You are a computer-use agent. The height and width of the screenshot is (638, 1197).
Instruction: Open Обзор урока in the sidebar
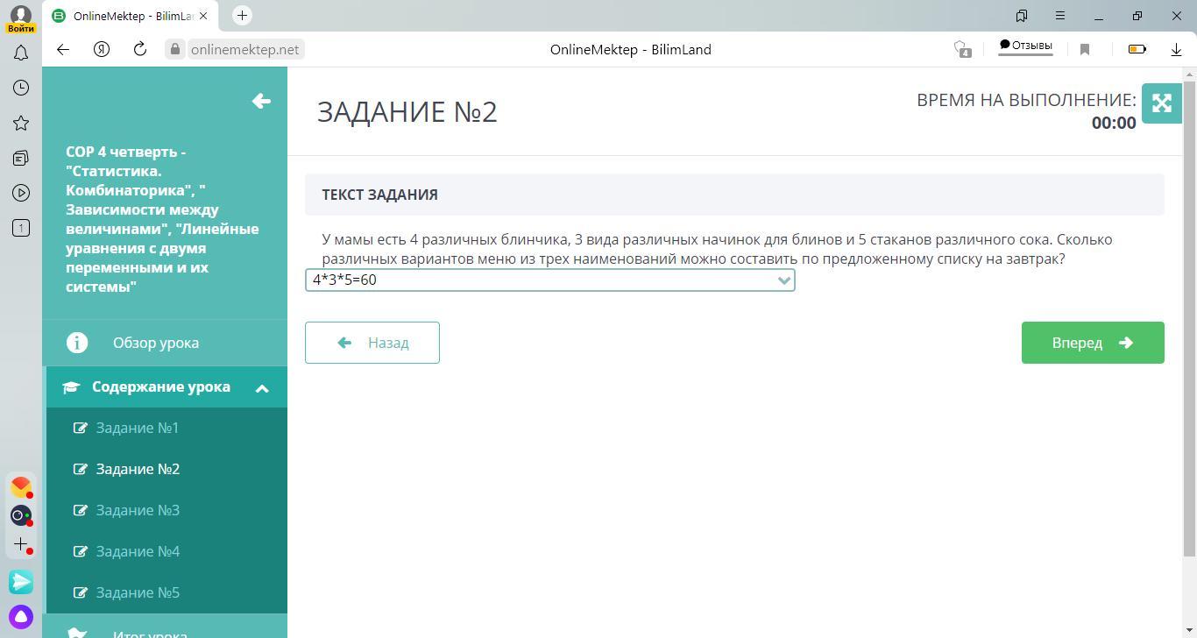[x=155, y=343]
